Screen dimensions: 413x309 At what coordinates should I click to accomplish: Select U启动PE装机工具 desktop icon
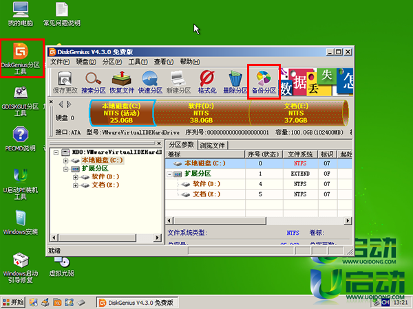(x=21, y=184)
